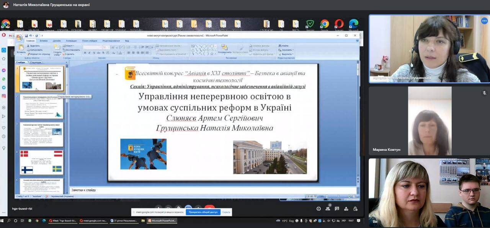Click the Save icon in quick access toolbar
Screen dimensions: 490x228
[26, 36]
